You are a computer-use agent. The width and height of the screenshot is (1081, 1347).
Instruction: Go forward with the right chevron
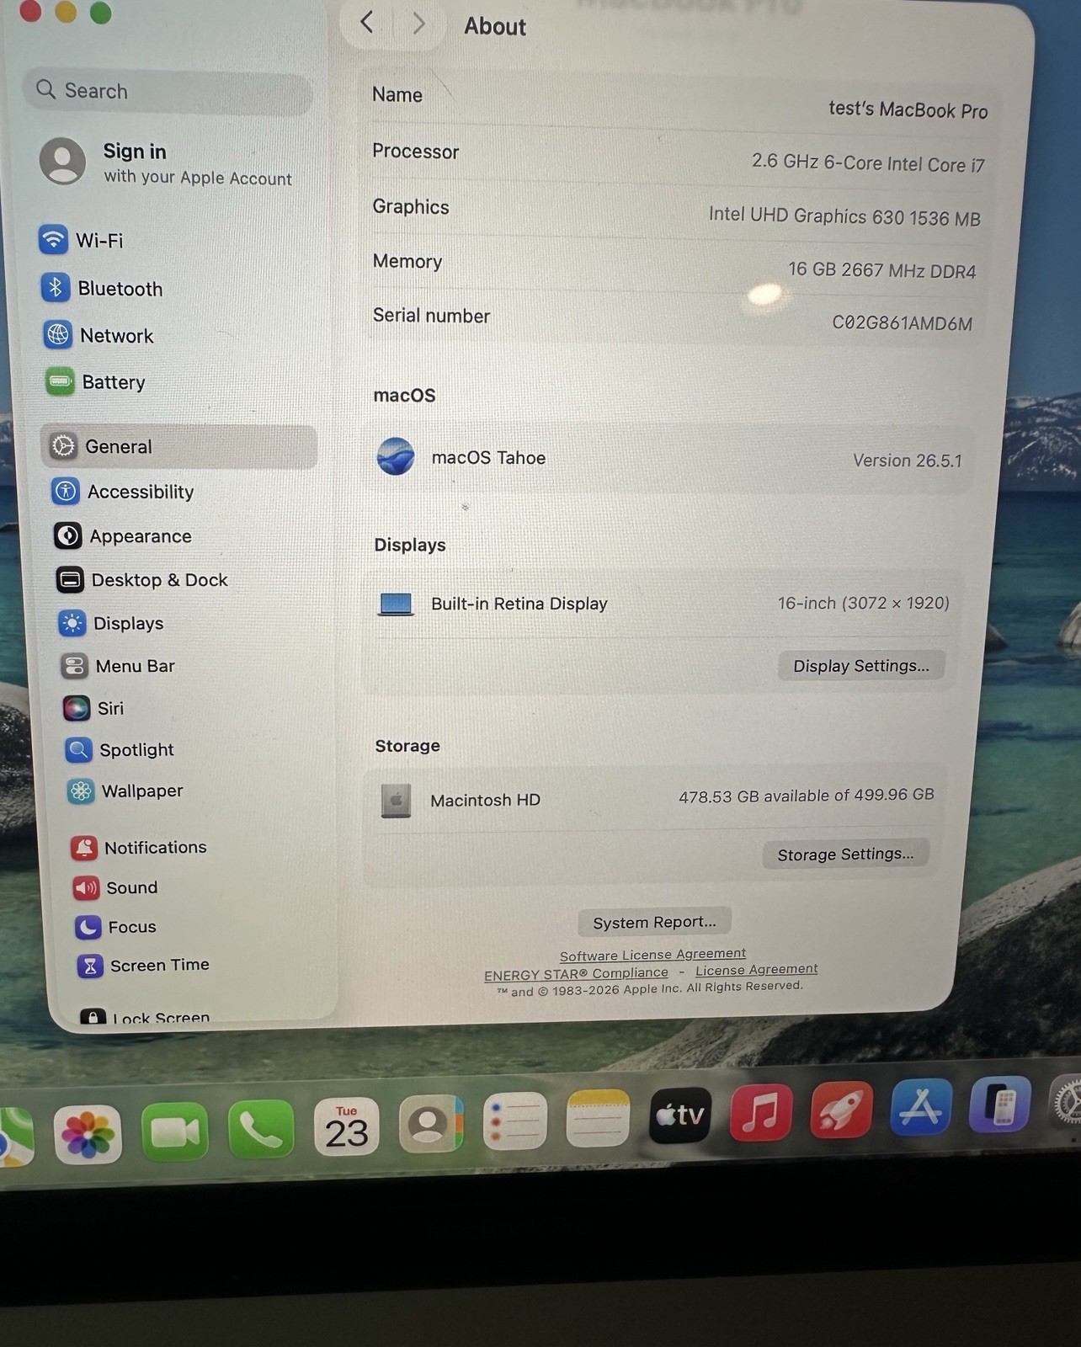tap(418, 24)
